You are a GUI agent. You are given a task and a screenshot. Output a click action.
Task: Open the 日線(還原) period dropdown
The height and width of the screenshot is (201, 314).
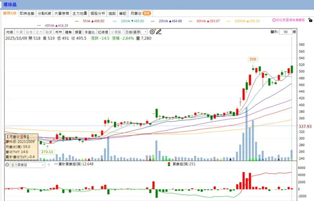pos(136,32)
